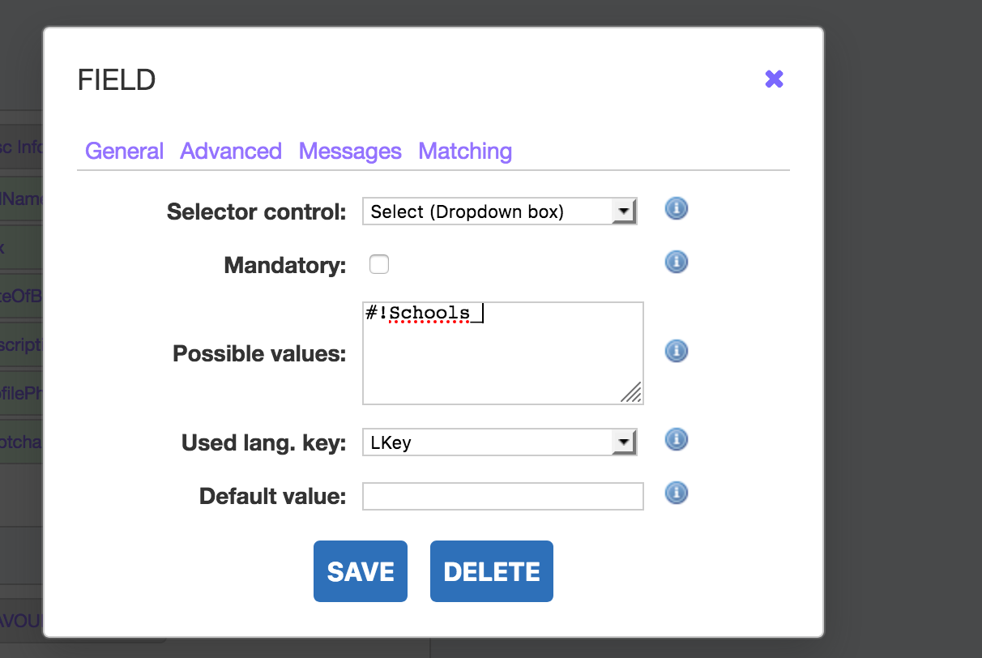Close the FIELD dialog with X
982x658 pixels.
pos(774,79)
